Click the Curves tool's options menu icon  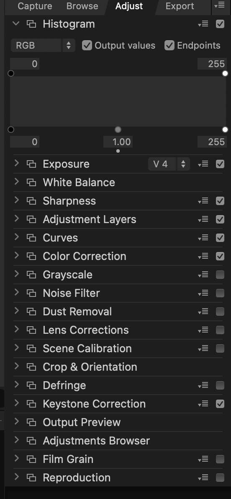click(x=203, y=238)
